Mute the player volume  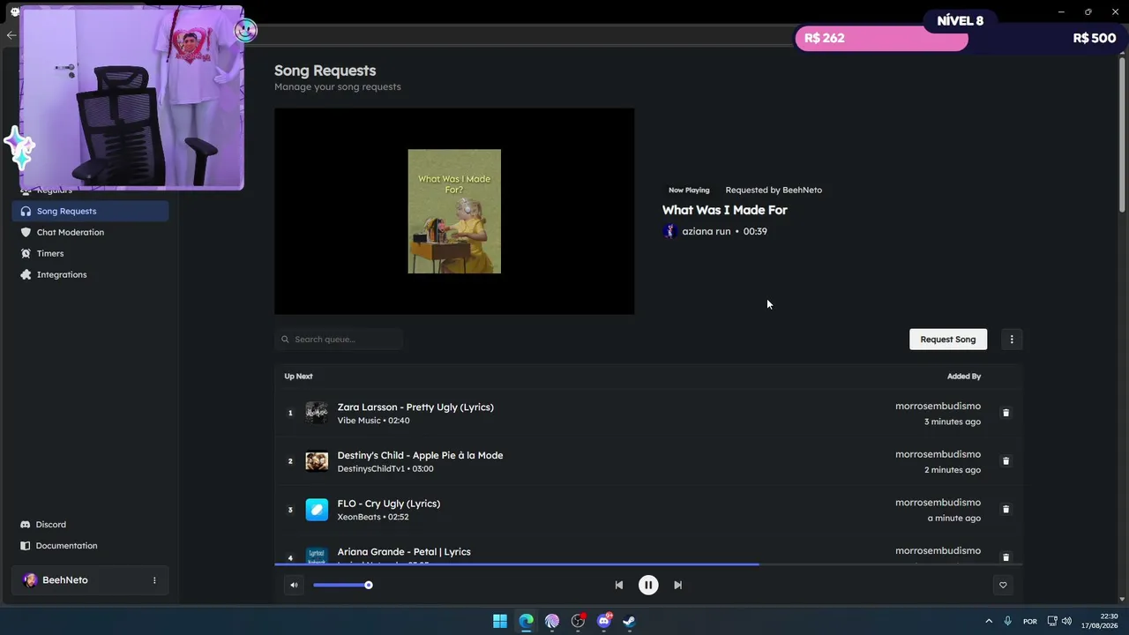294,585
